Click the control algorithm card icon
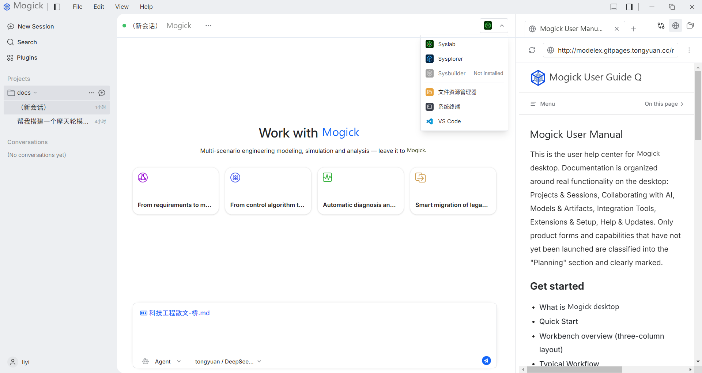 (235, 178)
